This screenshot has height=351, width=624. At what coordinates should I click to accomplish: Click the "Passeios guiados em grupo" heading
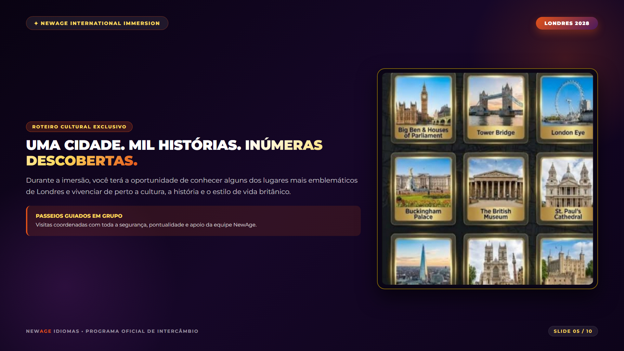click(x=79, y=216)
